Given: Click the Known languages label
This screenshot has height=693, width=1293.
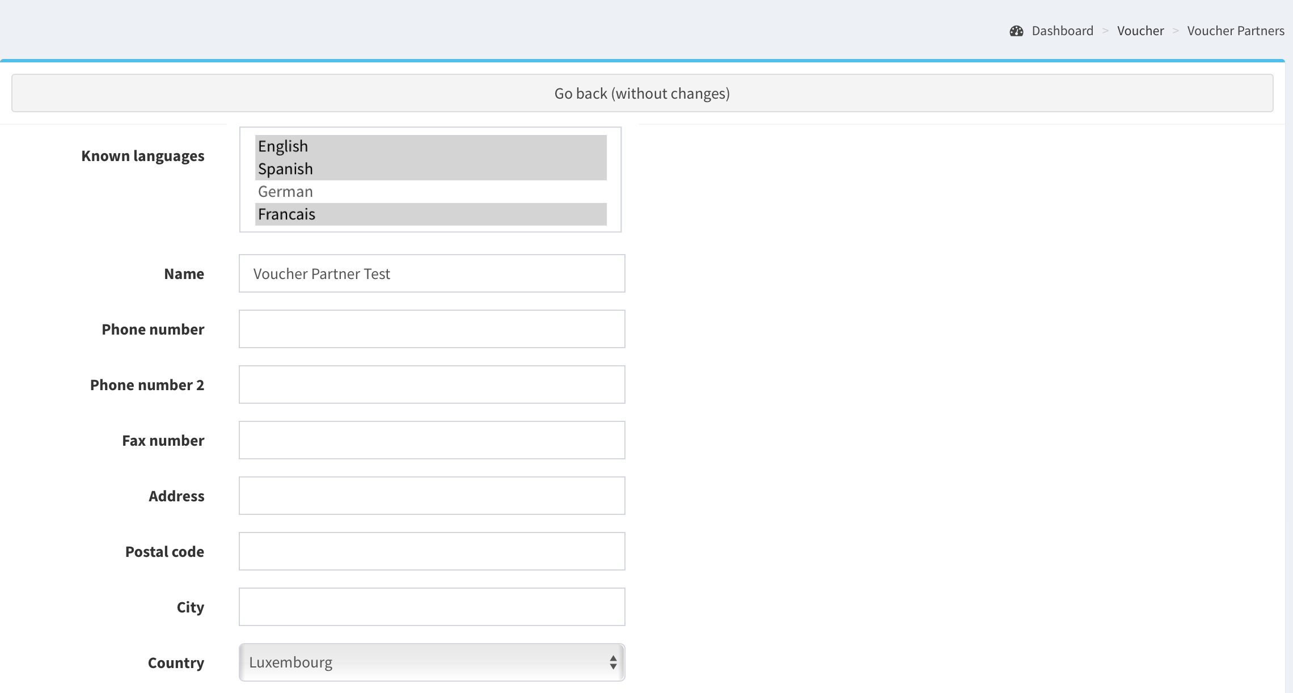Looking at the screenshot, I should [143, 156].
